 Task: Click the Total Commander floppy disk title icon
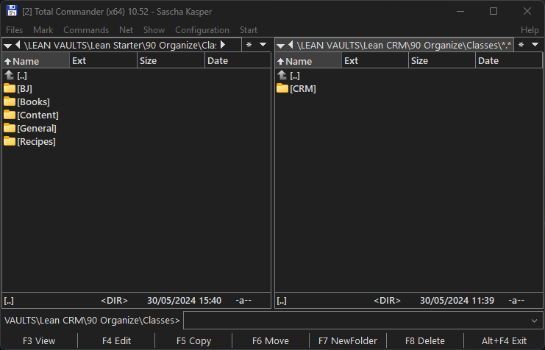pos(12,11)
